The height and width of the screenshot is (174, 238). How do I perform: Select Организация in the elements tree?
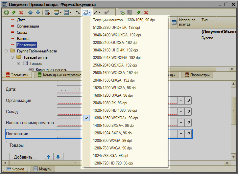pyautogui.click(x=28, y=26)
